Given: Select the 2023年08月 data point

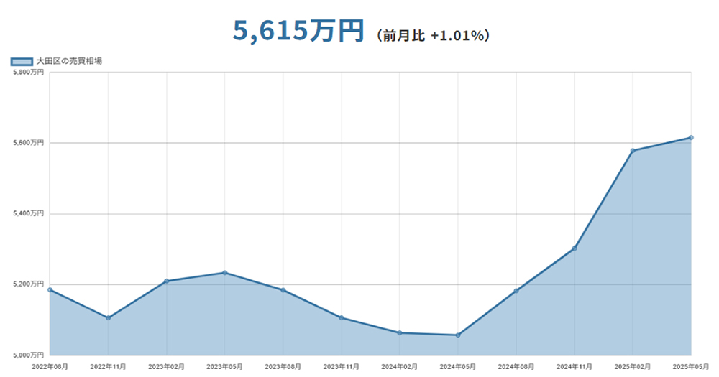Looking at the screenshot, I should (x=283, y=290).
